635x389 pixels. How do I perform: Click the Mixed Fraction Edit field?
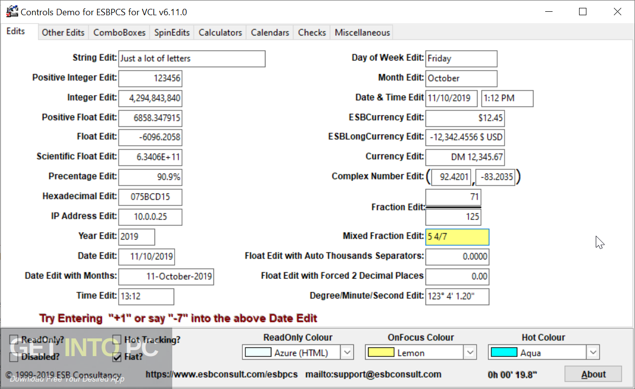click(457, 237)
